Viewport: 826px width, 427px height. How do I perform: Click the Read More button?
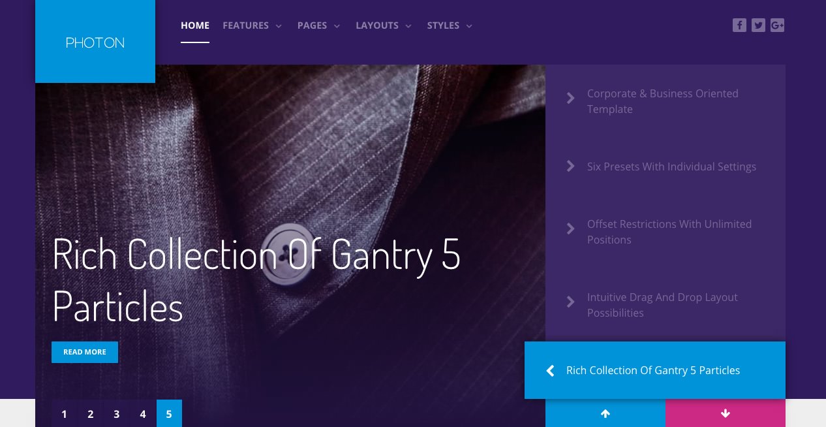[x=85, y=352]
